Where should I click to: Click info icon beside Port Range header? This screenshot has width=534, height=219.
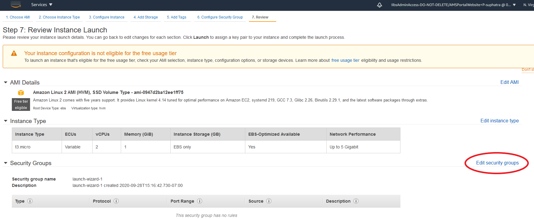coord(199,201)
